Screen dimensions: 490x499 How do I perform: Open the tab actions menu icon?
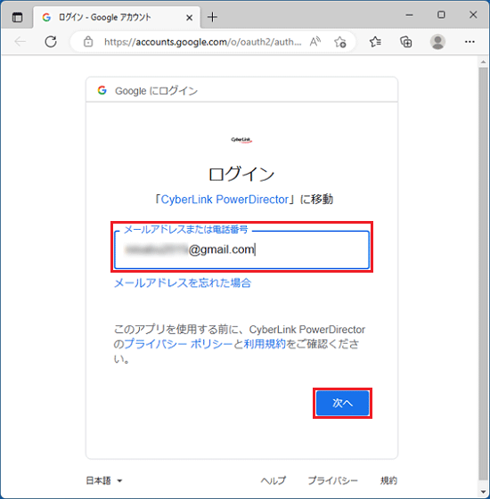point(17,17)
